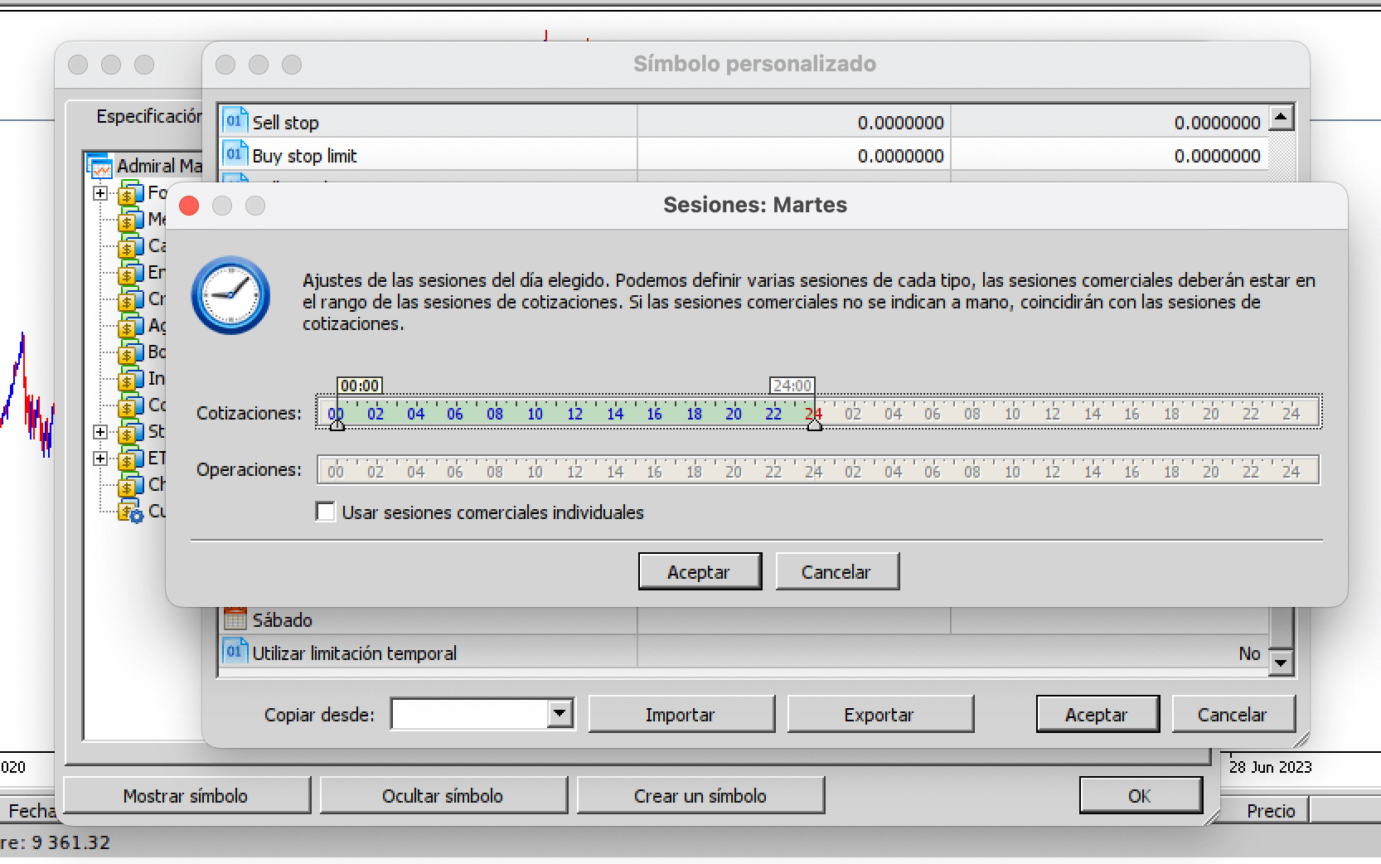Click the Ca... folder icon in the symbol tree
This screenshot has width=1381, height=864.
pos(130,247)
